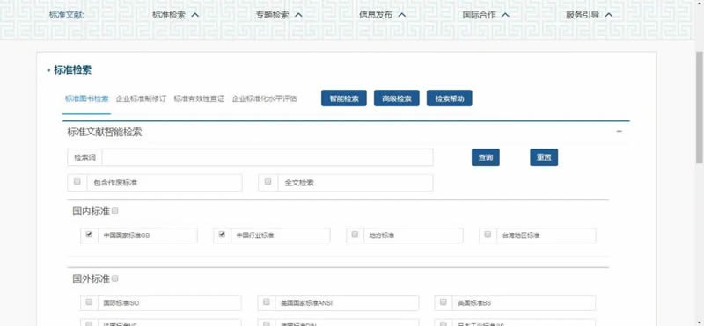Click the 检索词 search input field

268,157
